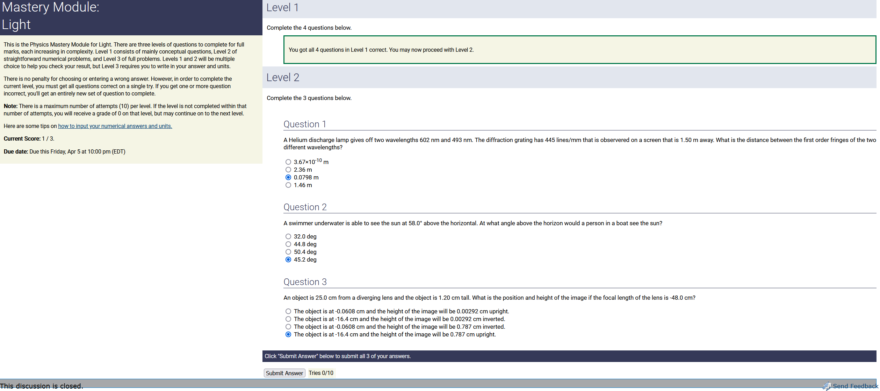
Task: Pick the 1.46 m answer choice
Action: click(x=288, y=185)
